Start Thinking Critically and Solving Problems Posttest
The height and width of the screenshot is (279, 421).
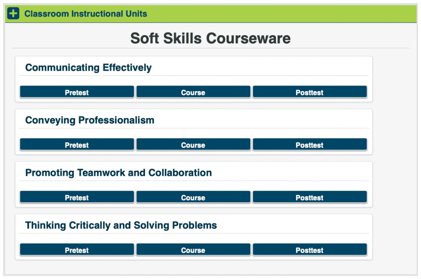309,250
